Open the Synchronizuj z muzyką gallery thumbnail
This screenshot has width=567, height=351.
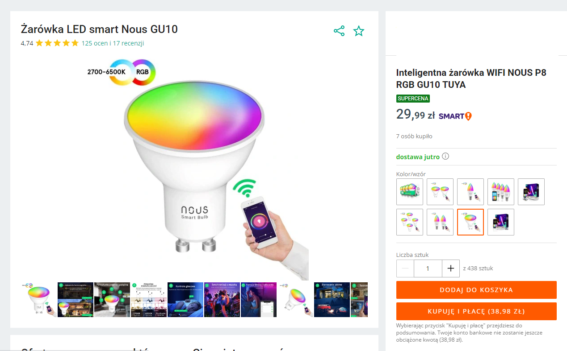coord(222,300)
